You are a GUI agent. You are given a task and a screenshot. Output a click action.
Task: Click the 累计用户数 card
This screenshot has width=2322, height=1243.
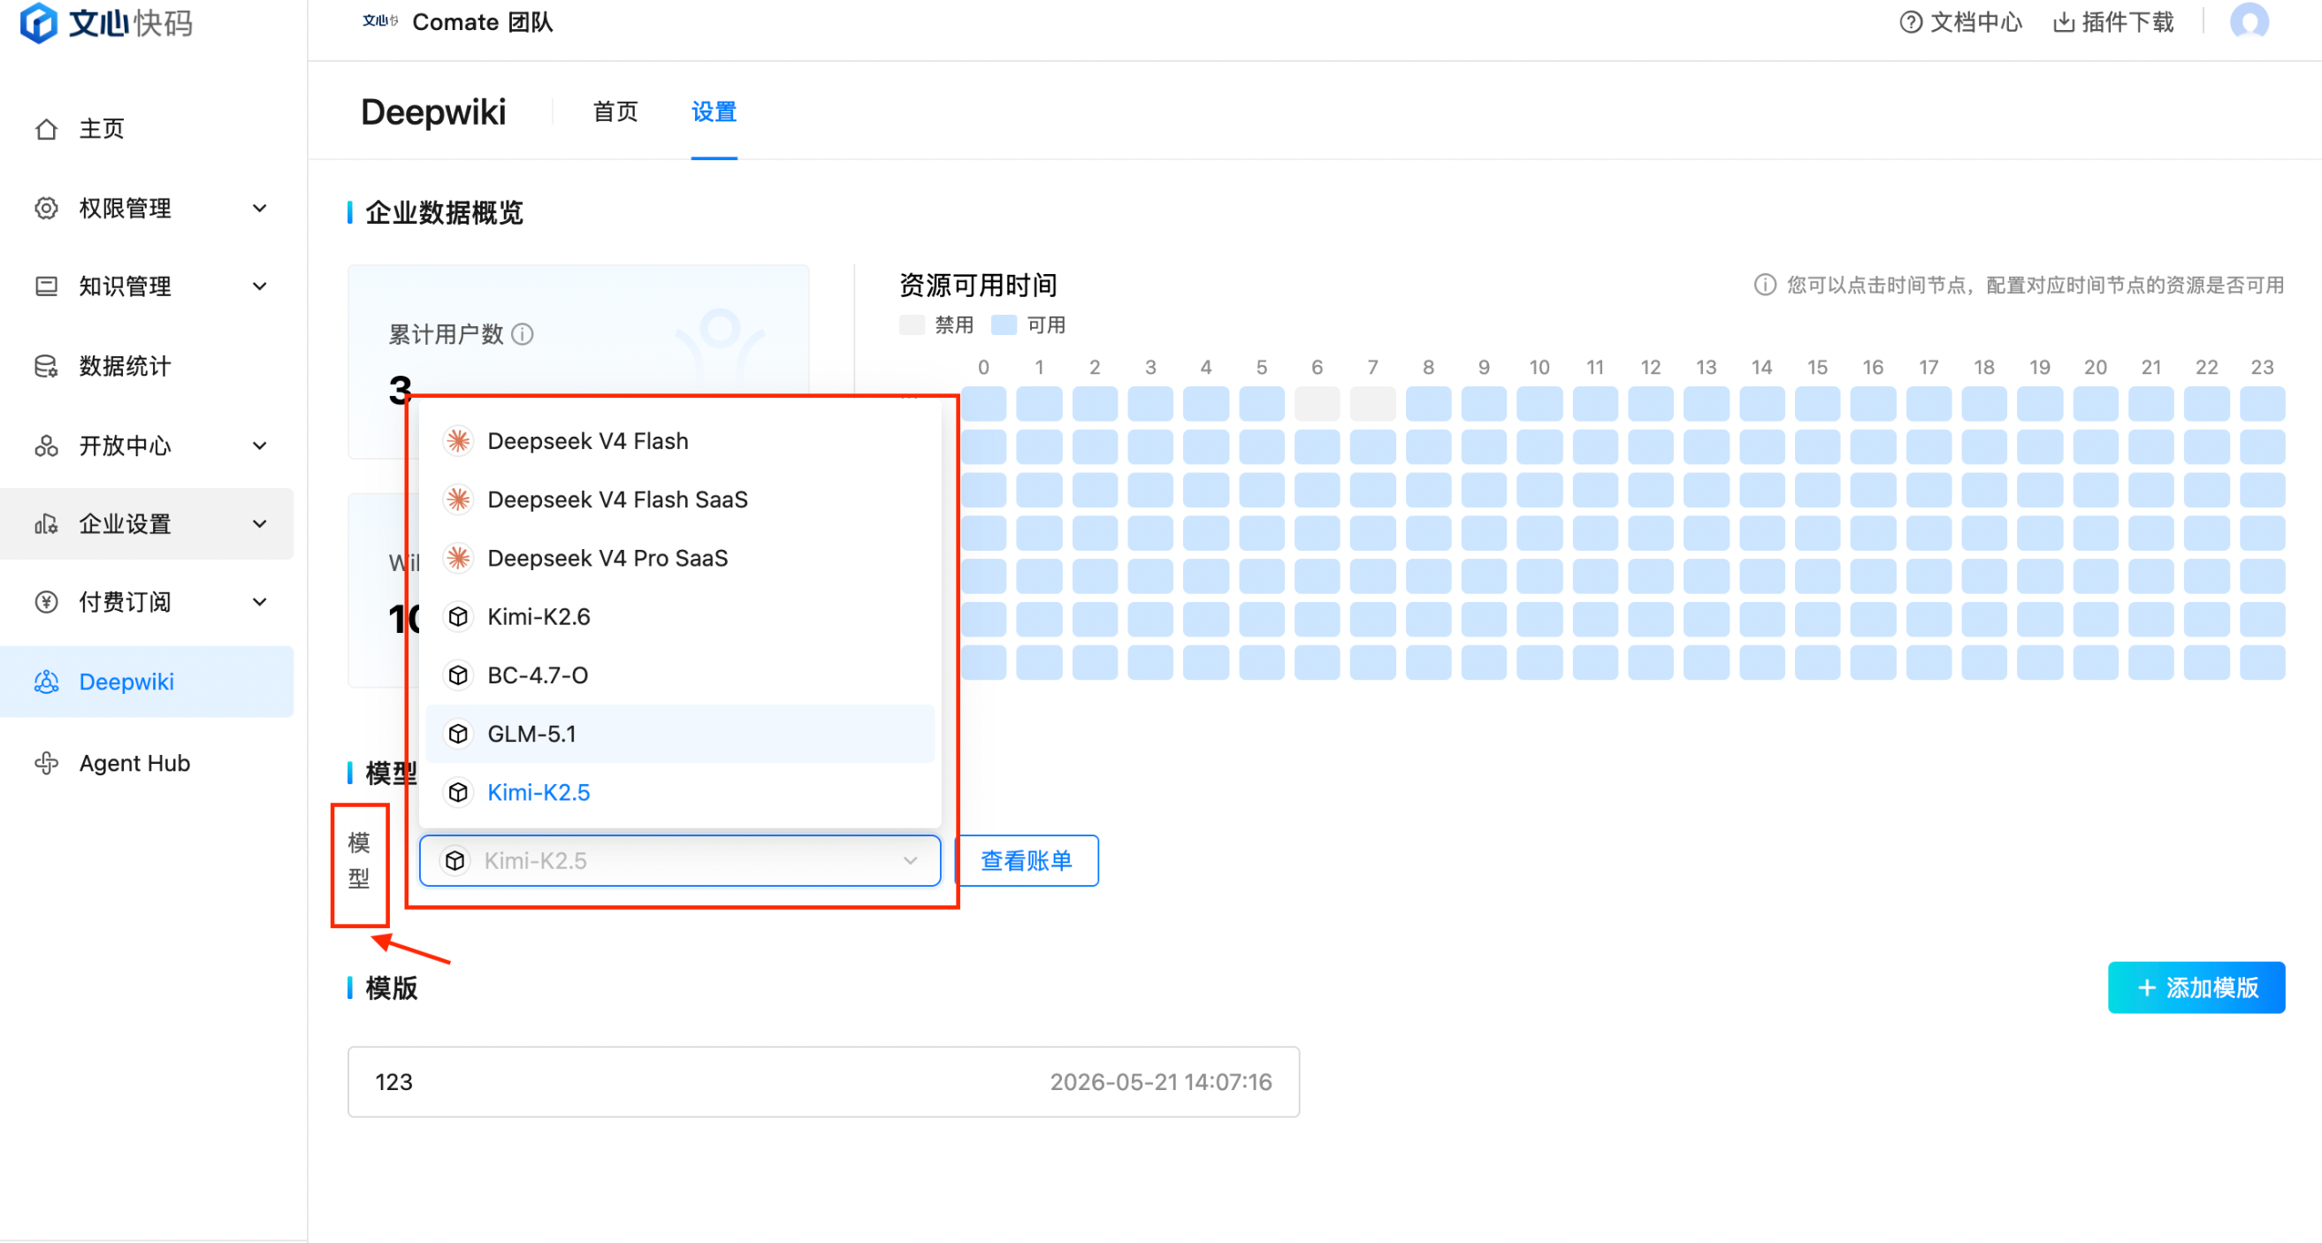click(577, 362)
